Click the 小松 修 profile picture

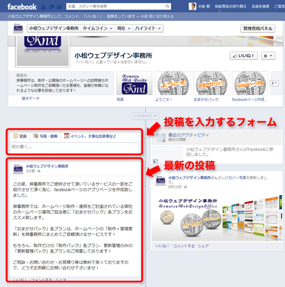pos(192,6)
